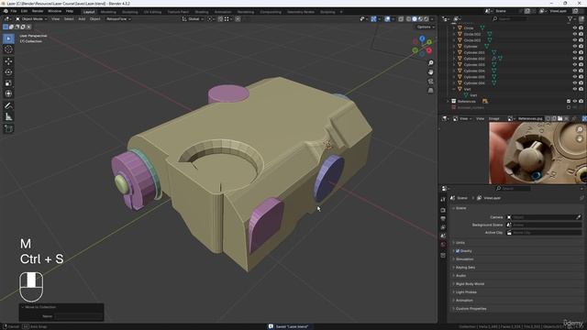
Task: Open the World properties tab
Action: coord(443,245)
